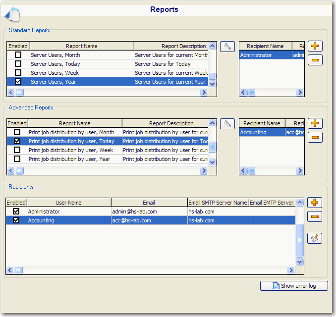Click vertical scrollbar thumb in Recipients table
The image size is (336, 317).
point(299,240)
